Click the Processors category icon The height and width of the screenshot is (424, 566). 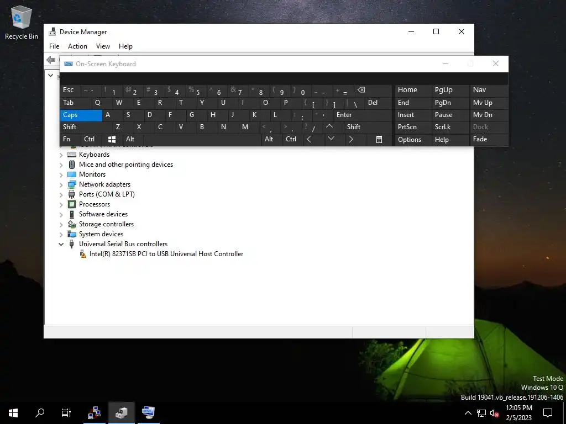pos(72,204)
